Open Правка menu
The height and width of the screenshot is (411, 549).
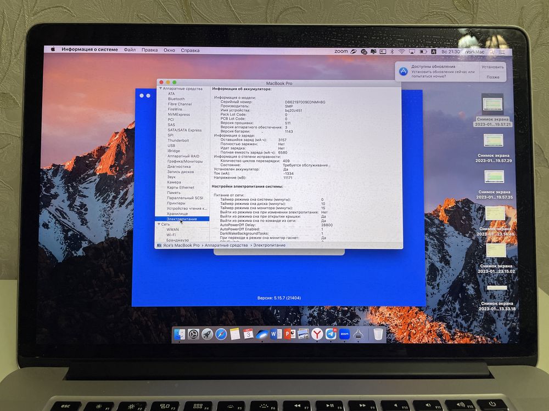(149, 50)
